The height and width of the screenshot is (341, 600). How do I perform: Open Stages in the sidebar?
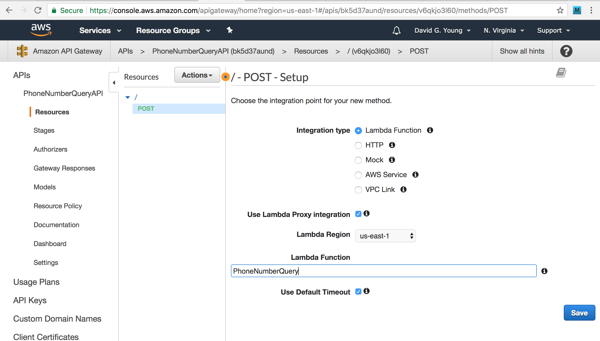(44, 130)
